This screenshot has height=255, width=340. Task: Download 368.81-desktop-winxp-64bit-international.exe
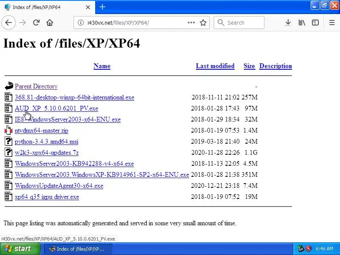pos(74,97)
